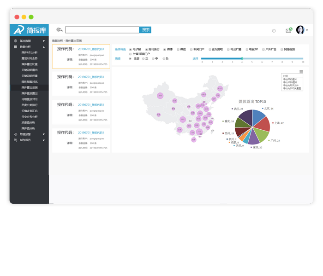This screenshot has width=323, height=276.
Task: Click the Heilongjiang bubble on the map
Action: click(220, 88)
